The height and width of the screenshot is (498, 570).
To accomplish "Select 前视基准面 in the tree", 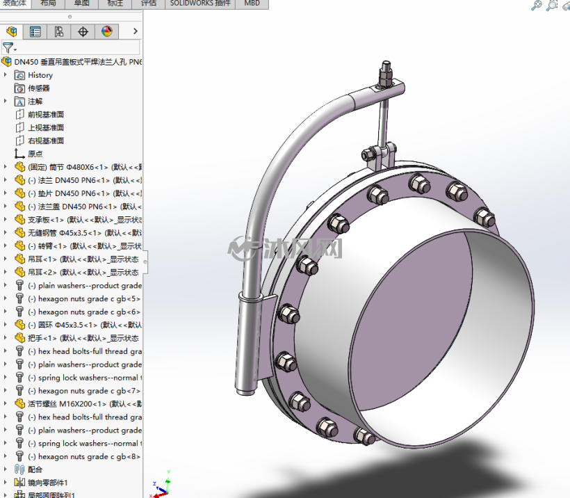I will coord(46,115).
